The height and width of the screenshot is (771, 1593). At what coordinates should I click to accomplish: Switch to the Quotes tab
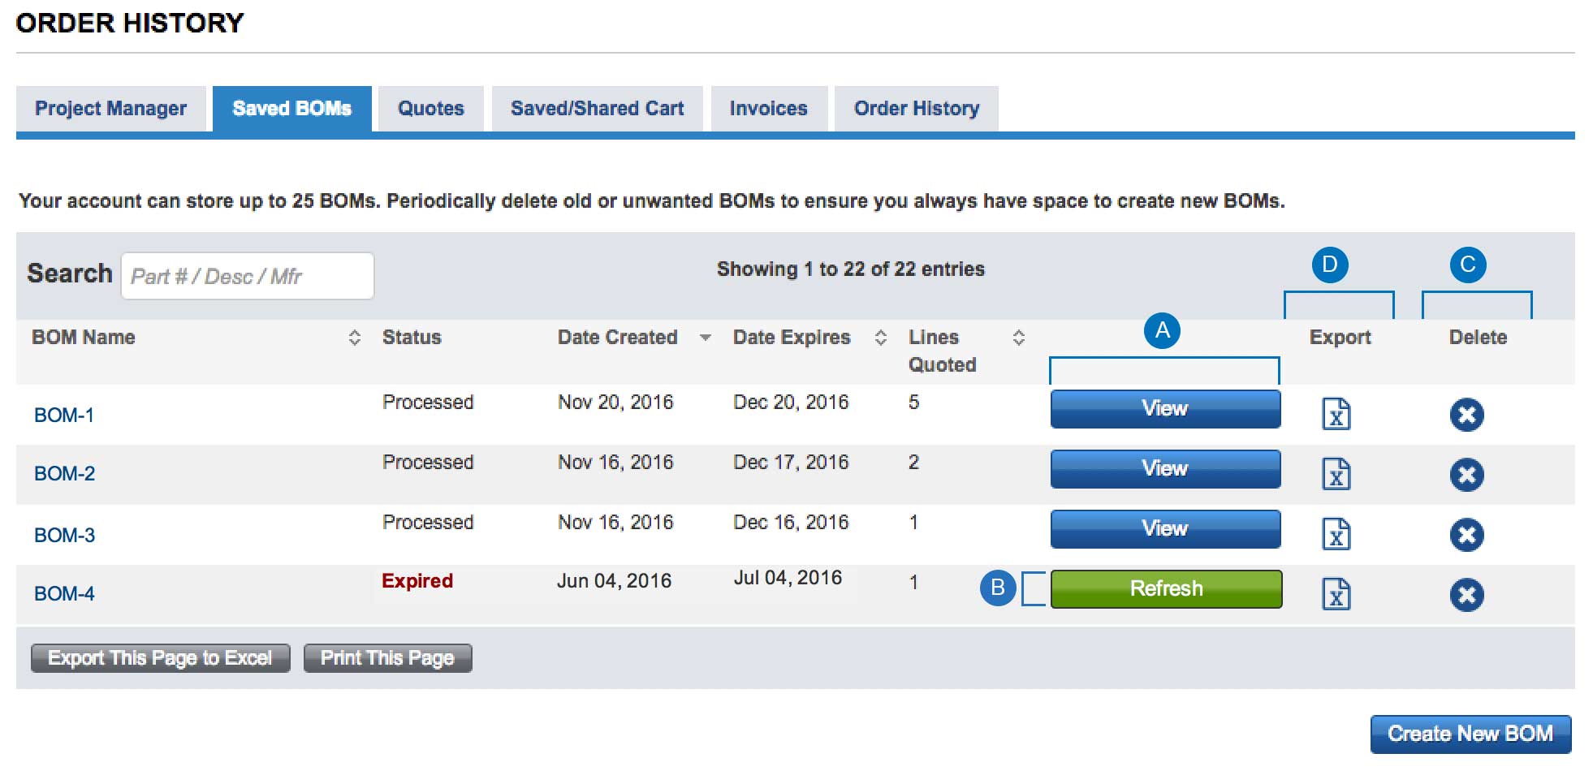[x=430, y=108]
